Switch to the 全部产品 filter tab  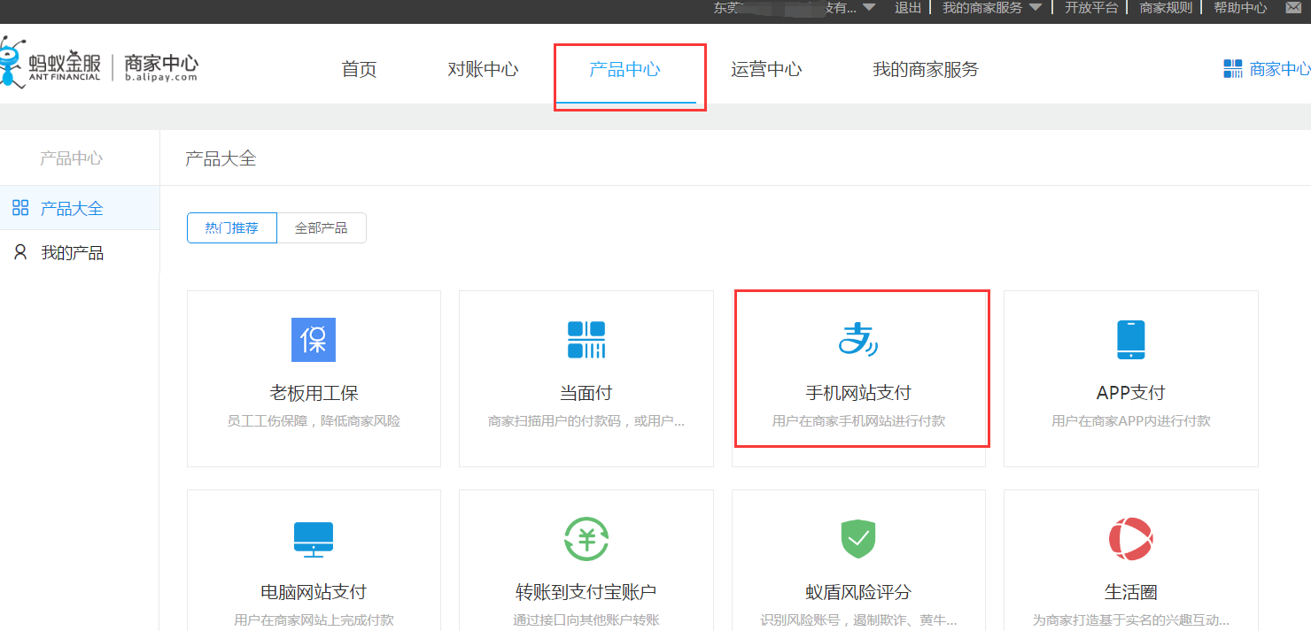[322, 227]
